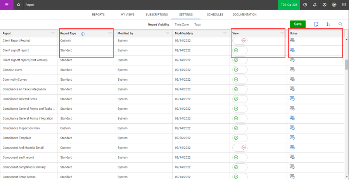This screenshot has width=349, height=180.
Task: Open the user profile icon
Action: [x=325, y=5]
